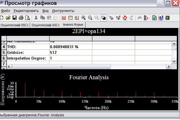Click the black-white background toggle icon

point(104,18)
